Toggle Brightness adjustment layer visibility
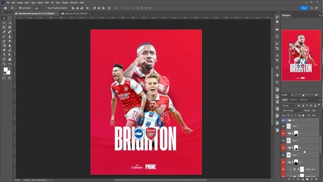 click(283, 169)
